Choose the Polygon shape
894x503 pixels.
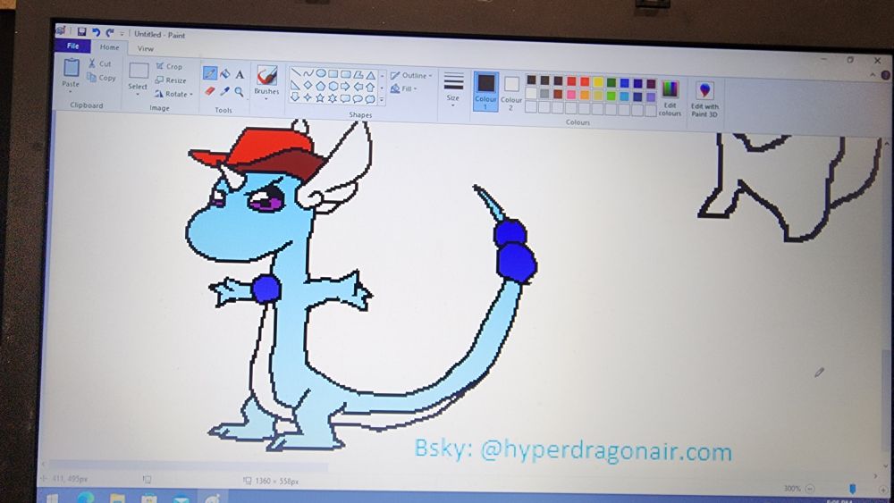pyautogui.click(x=358, y=75)
